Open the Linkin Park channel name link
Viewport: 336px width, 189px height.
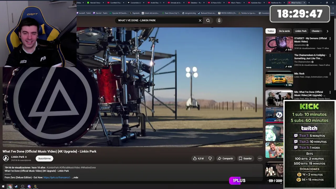pyautogui.click(x=18, y=157)
